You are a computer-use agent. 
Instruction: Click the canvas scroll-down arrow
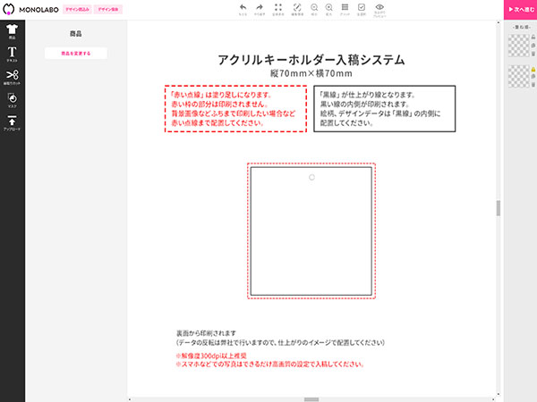tap(499, 394)
